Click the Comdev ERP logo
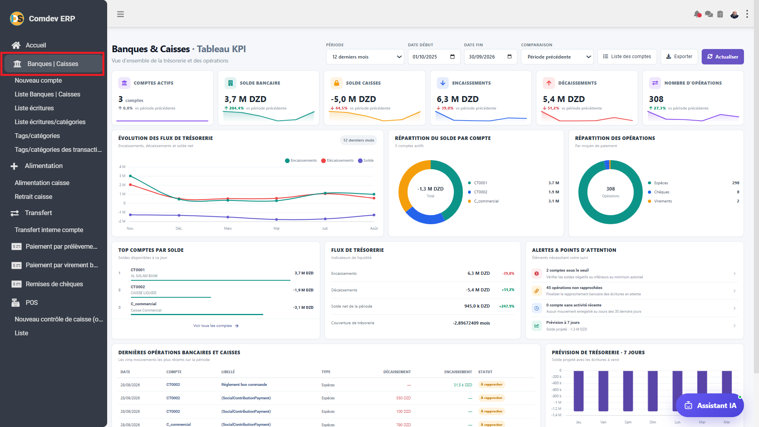Image resolution: width=759 pixels, height=427 pixels. (x=17, y=19)
